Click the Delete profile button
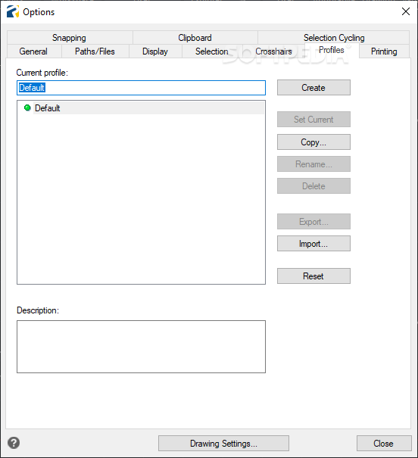The height and width of the screenshot is (458, 418). (x=313, y=185)
